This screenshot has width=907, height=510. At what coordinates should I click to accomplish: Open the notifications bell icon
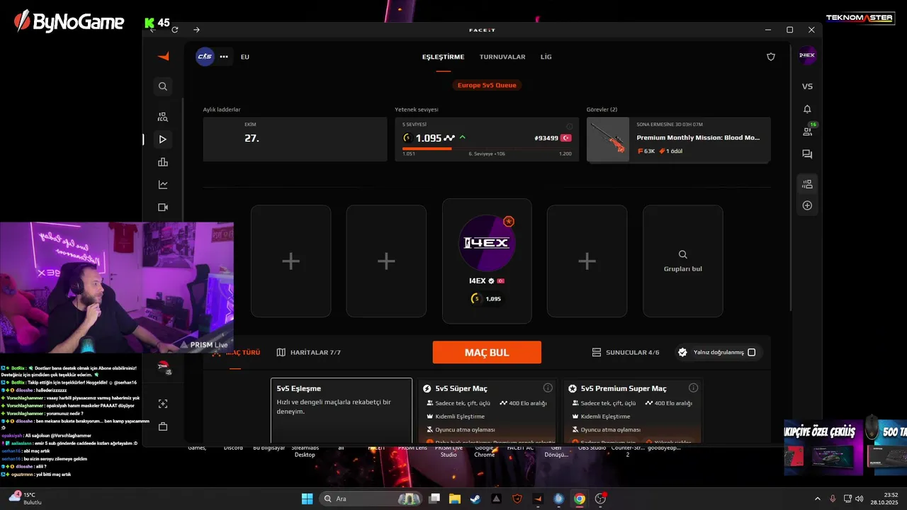807,109
